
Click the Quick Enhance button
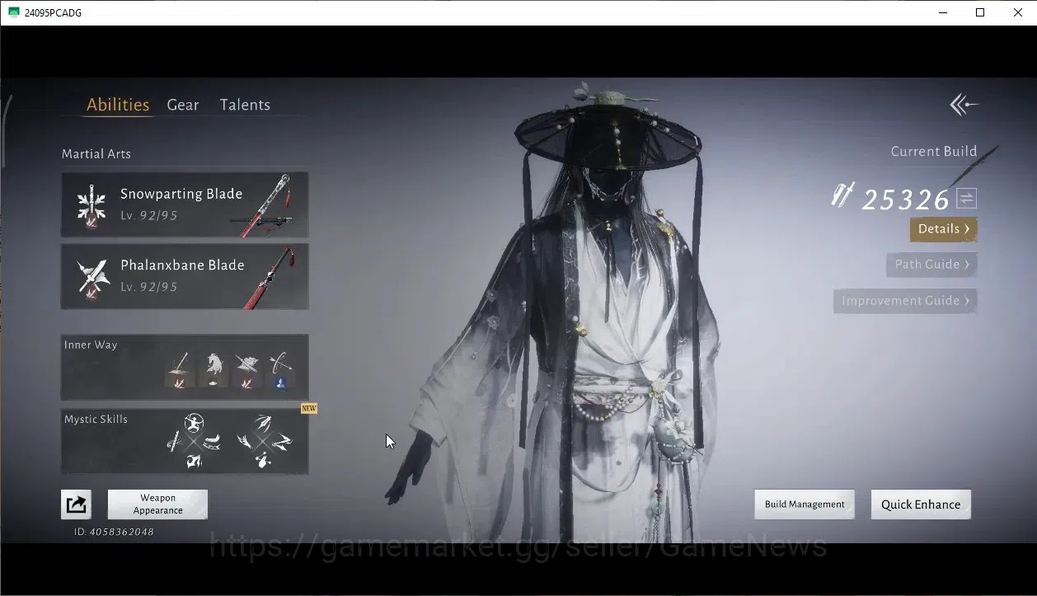pyautogui.click(x=921, y=504)
